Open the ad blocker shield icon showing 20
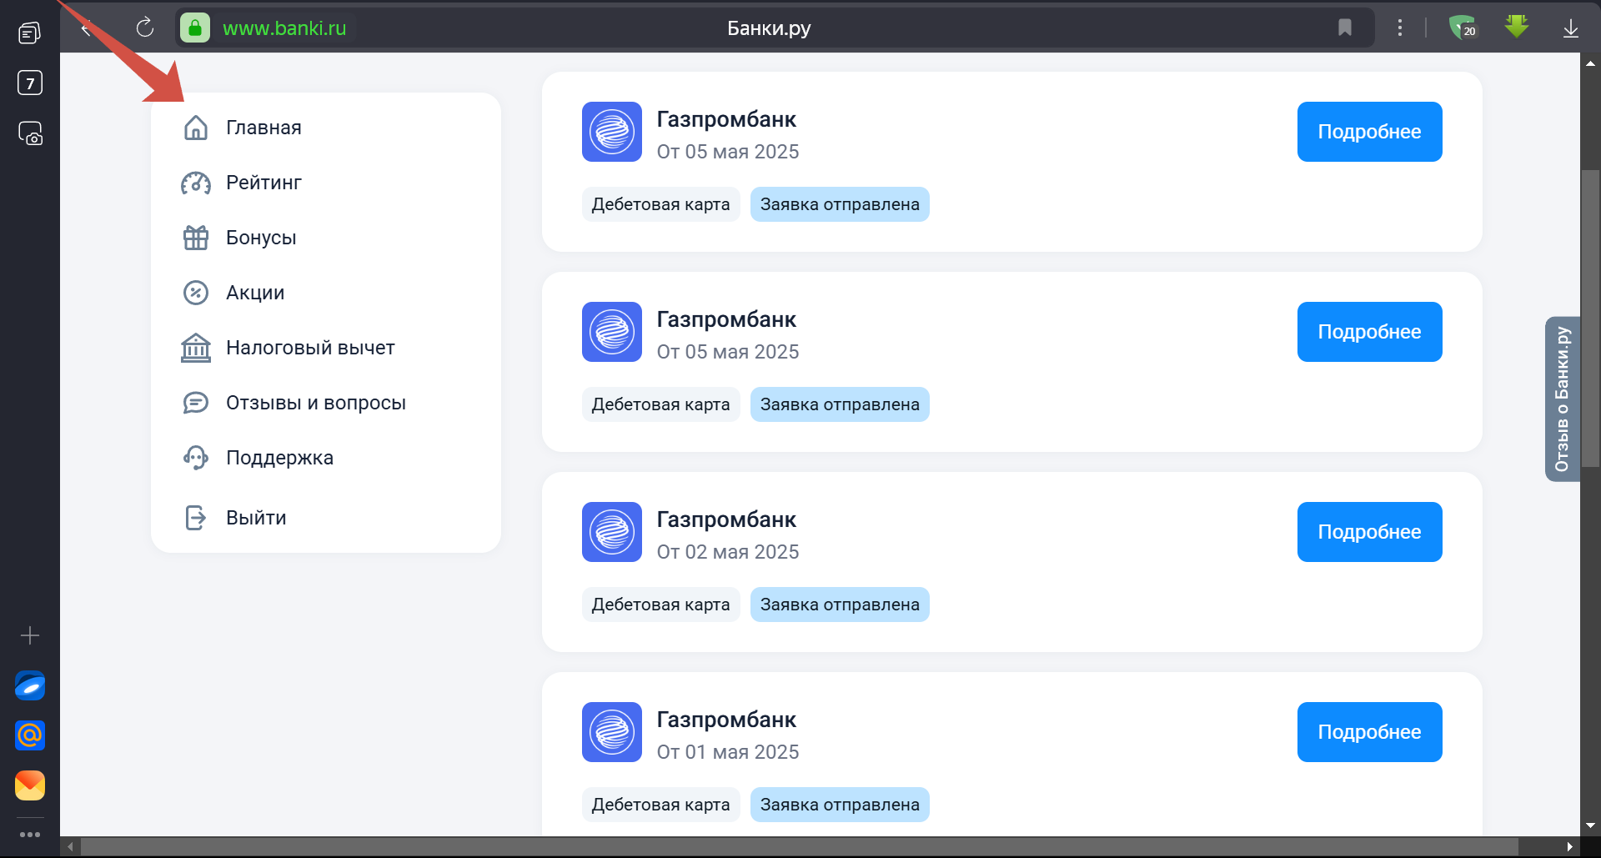 tap(1463, 28)
